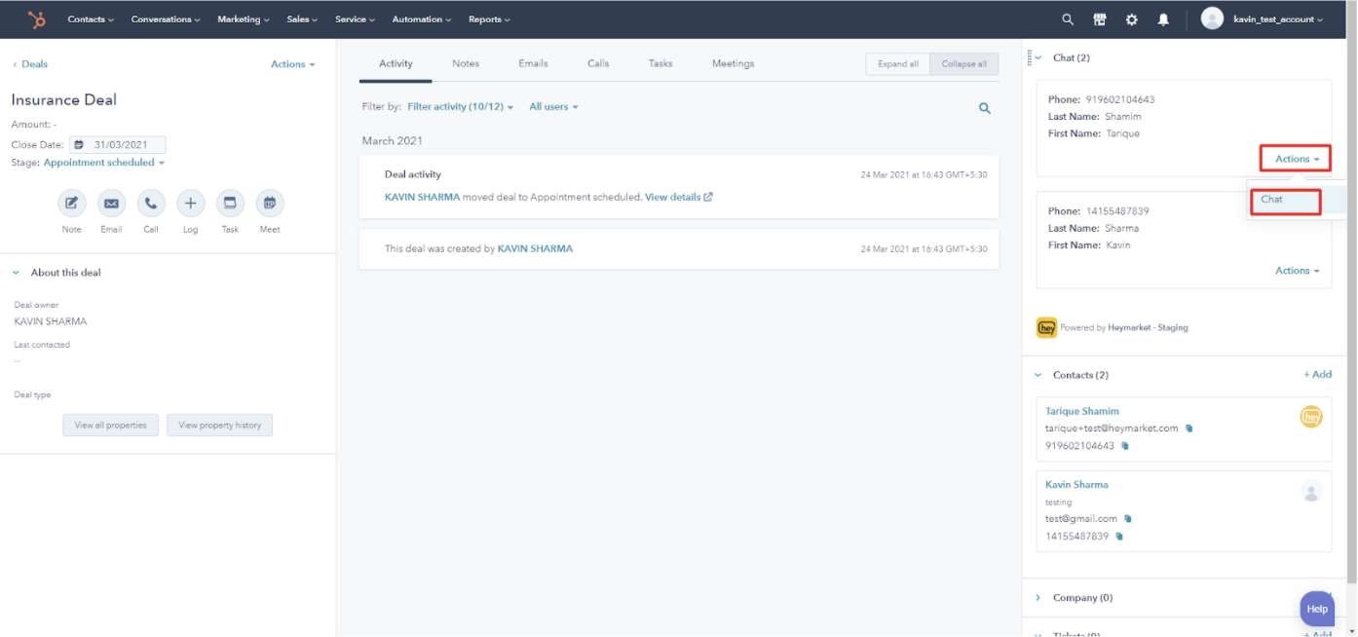Image resolution: width=1358 pixels, height=637 pixels.
Task: Click the Email envelope icon
Action: (x=111, y=204)
